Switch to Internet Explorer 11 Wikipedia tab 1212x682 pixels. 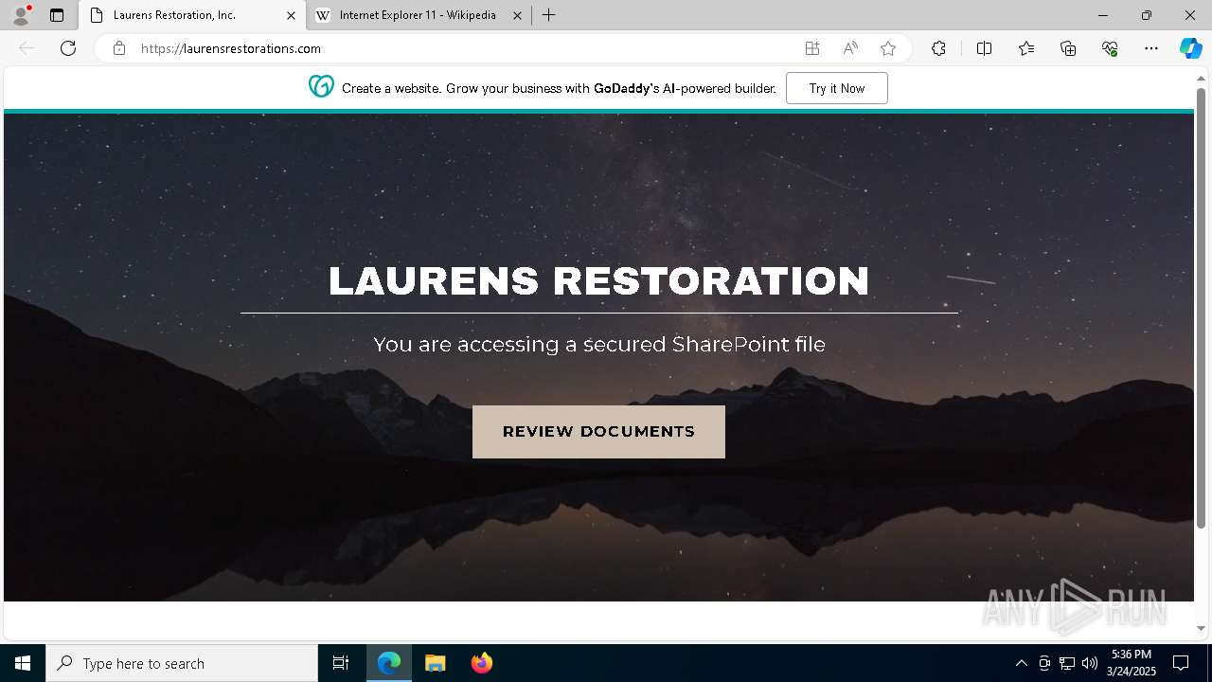418,15
